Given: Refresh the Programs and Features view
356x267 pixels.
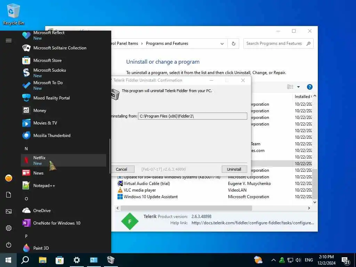Looking at the screenshot, I should pyautogui.click(x=233, y=43).
